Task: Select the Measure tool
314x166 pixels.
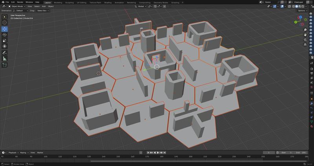Action: [4, 58]
